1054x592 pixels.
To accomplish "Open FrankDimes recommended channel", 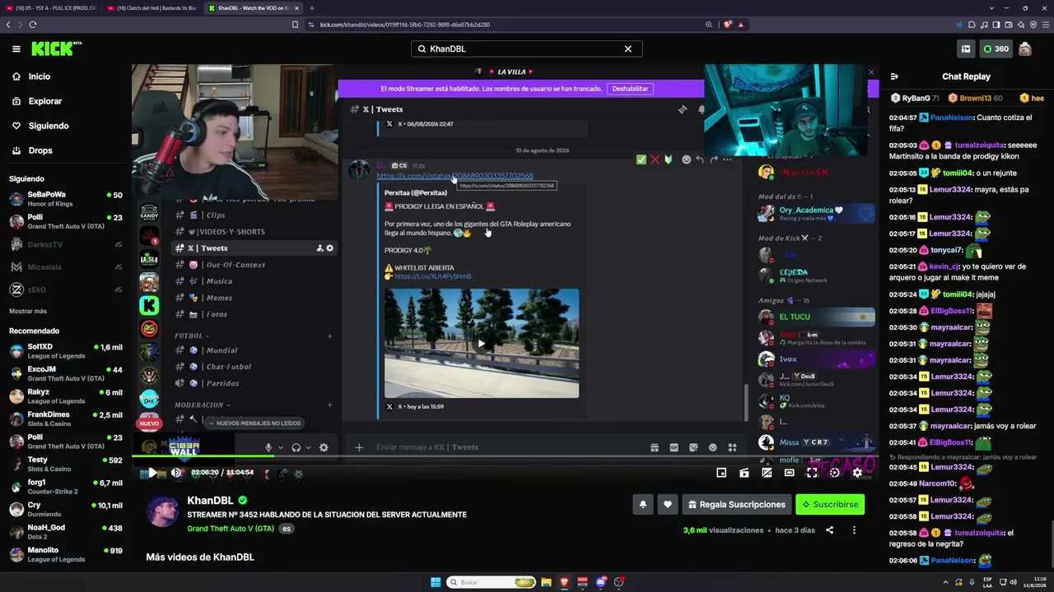I will pos(66,419).
